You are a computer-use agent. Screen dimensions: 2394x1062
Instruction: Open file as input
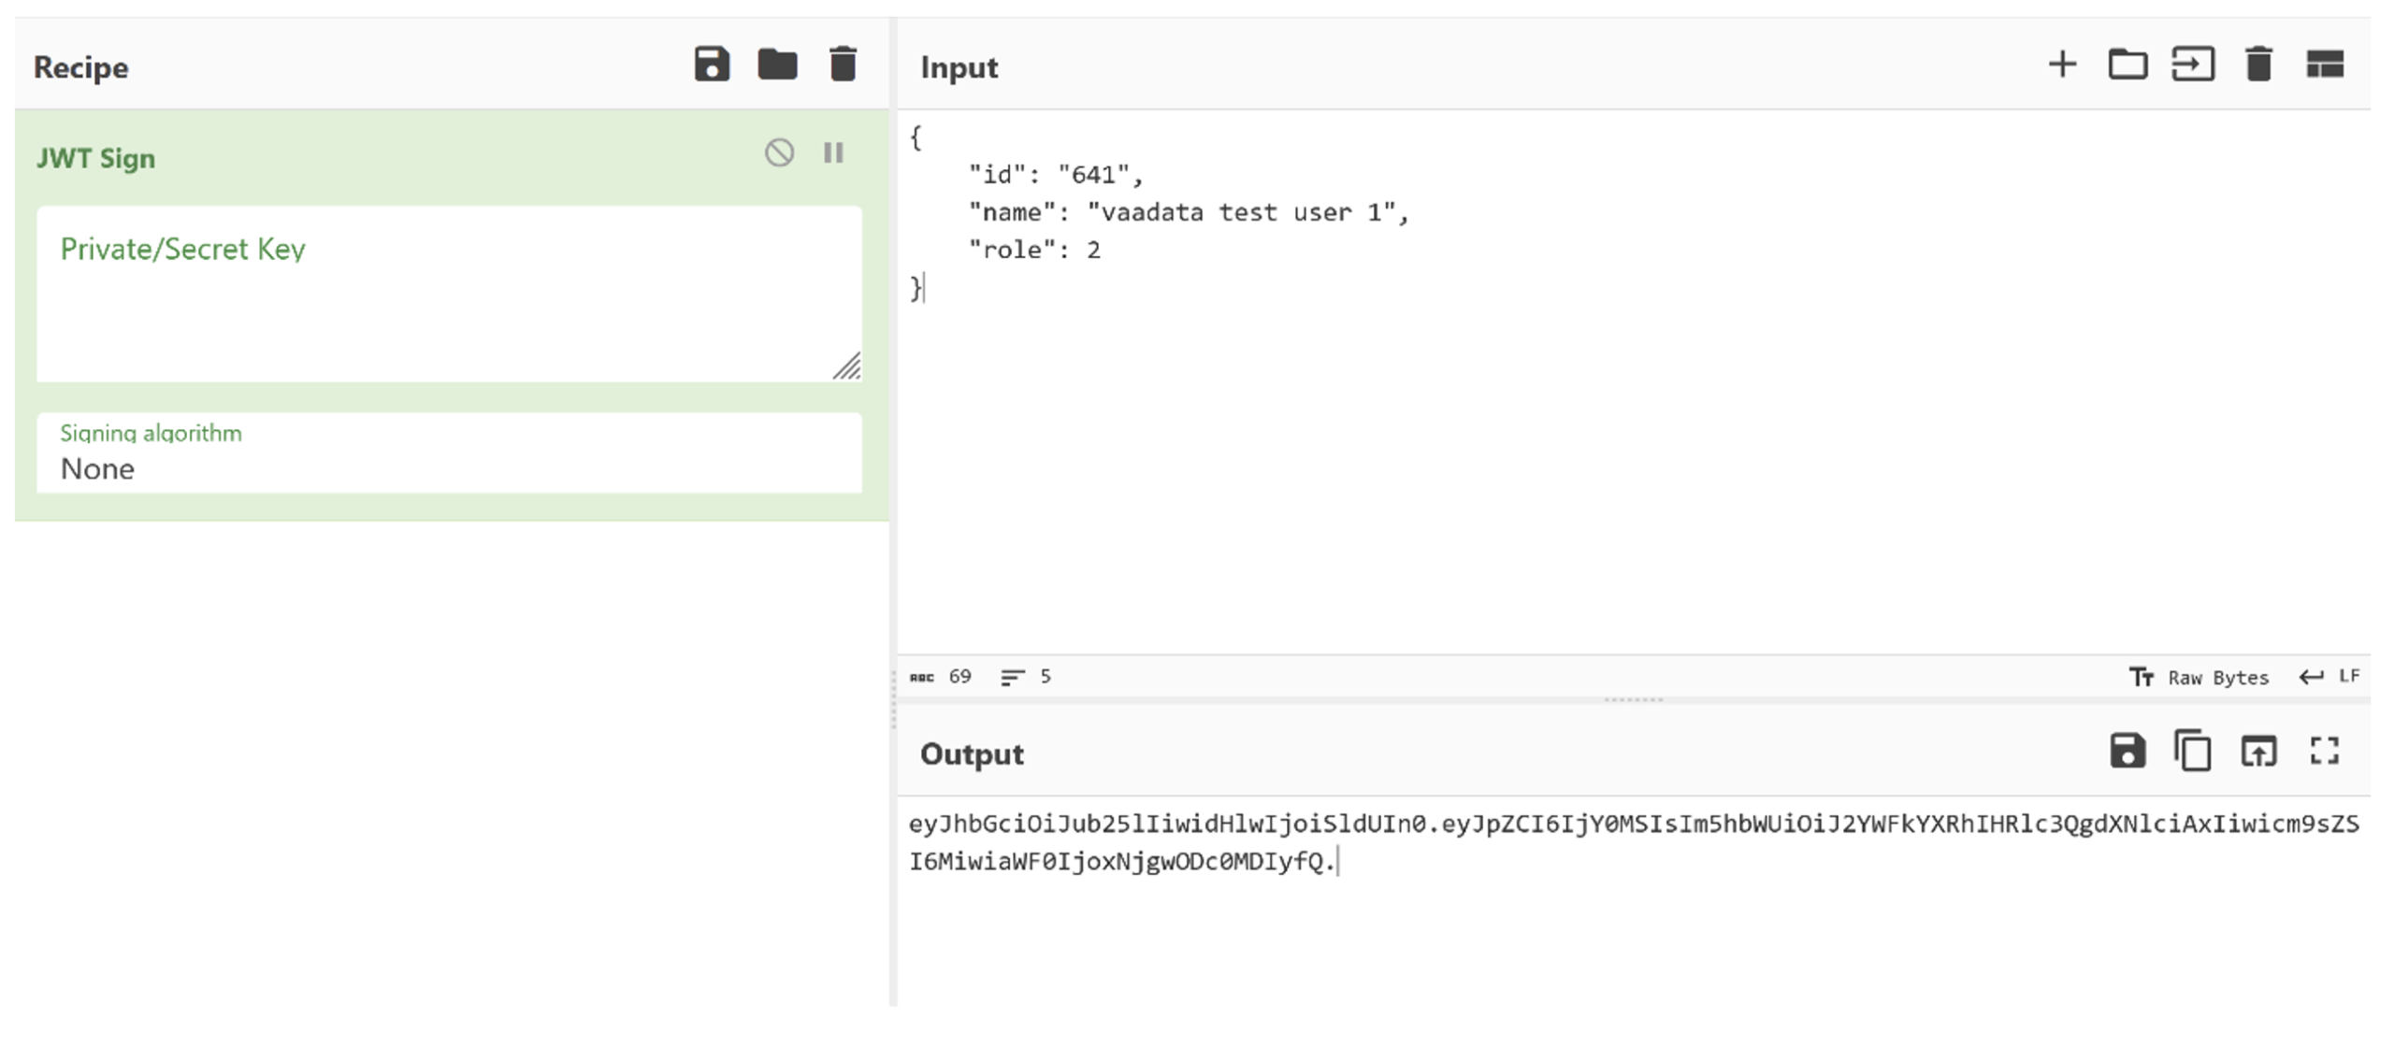2193,65
